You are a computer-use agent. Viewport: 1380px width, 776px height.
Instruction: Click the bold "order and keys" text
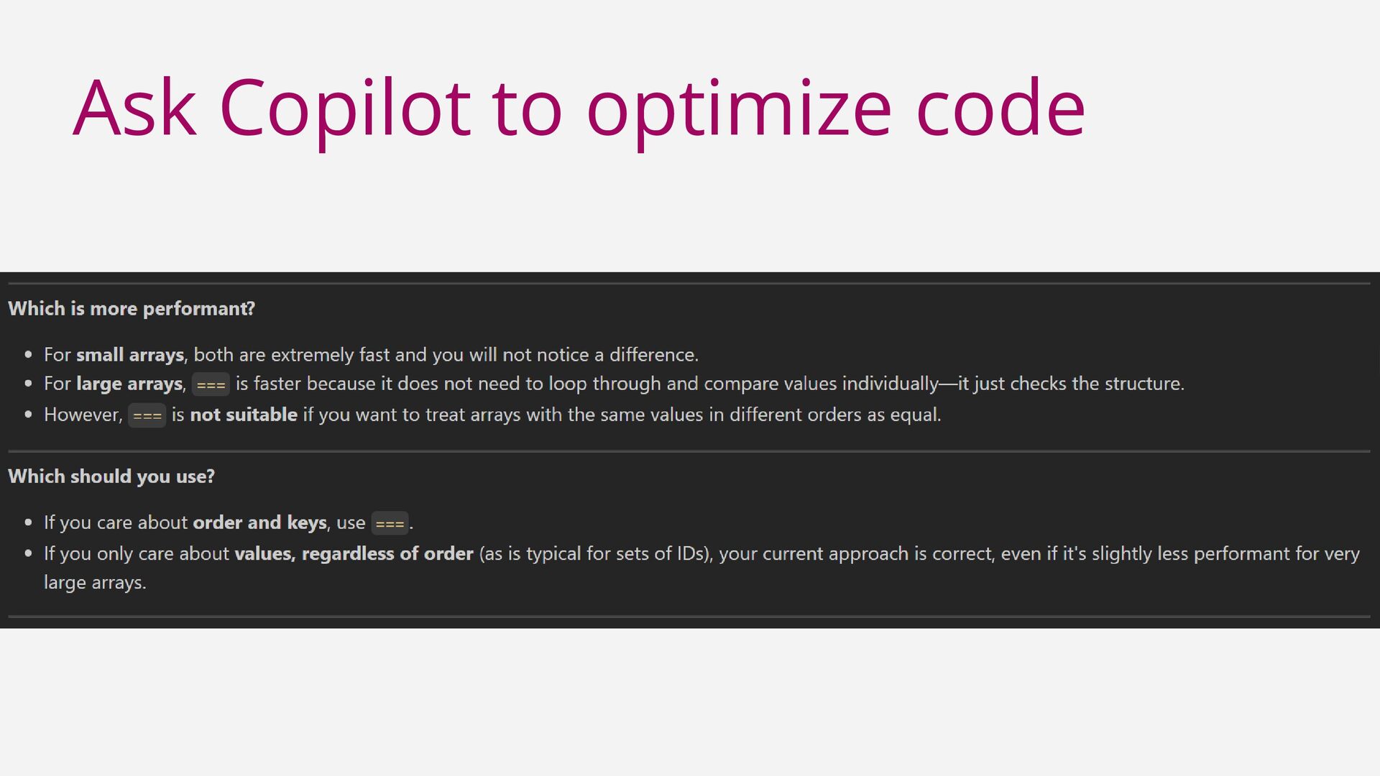pyautogui.click(x=260, y=522)
